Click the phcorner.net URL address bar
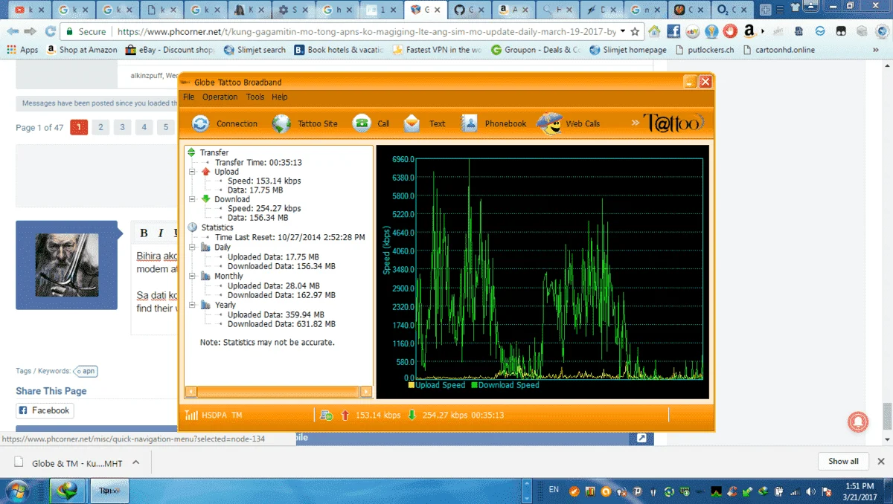893x504 pixels. 367,32
